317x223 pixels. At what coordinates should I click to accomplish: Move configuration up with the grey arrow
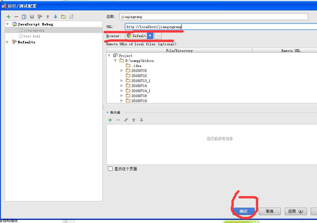pos(48,17)
